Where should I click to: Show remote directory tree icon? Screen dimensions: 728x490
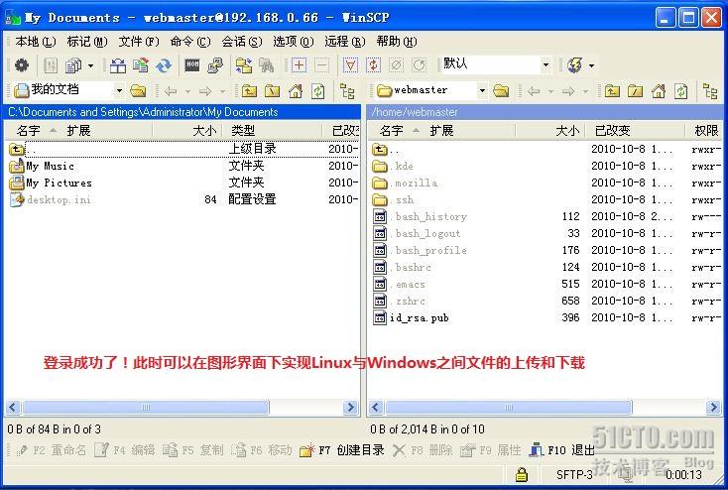[710, 91]
